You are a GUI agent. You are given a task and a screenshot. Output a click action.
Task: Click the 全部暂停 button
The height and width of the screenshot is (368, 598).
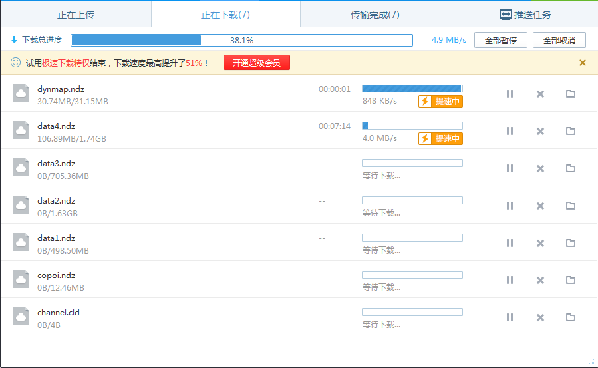pyautogui.click(x=500, y=40)
